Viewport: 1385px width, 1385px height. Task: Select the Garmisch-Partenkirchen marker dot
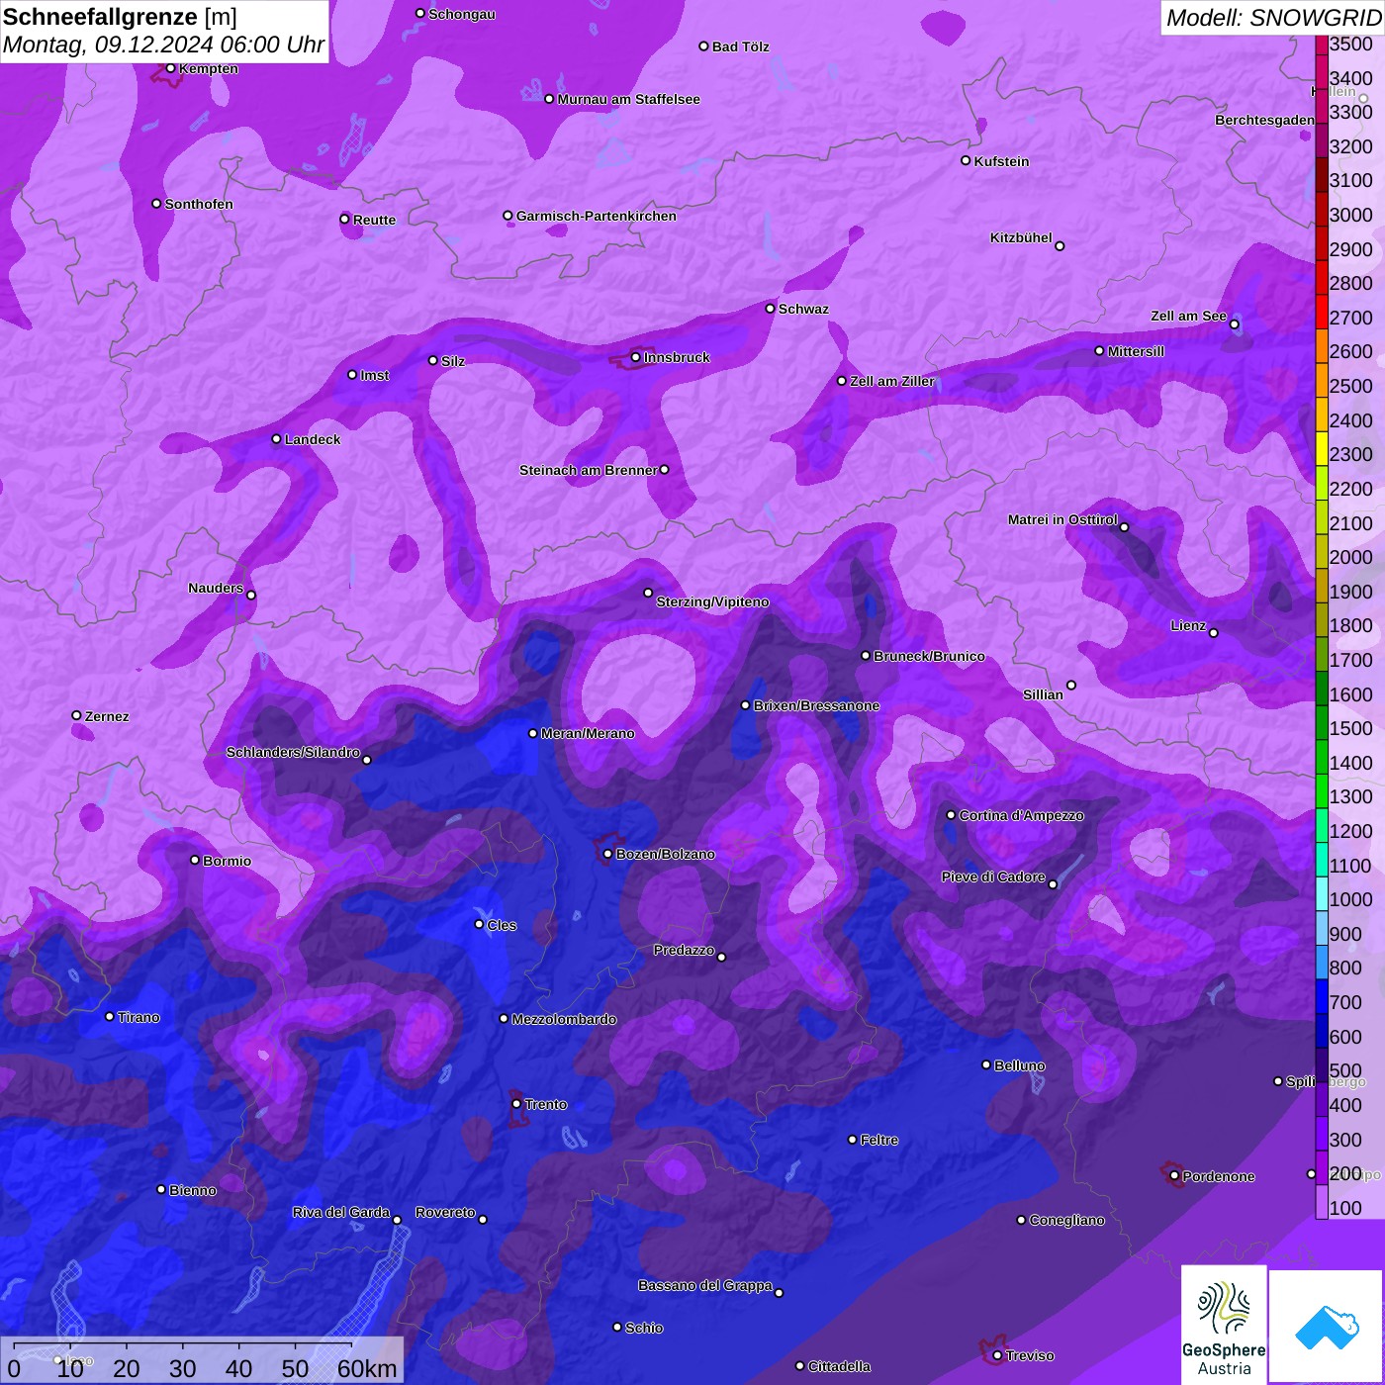[x=508, y=216]
